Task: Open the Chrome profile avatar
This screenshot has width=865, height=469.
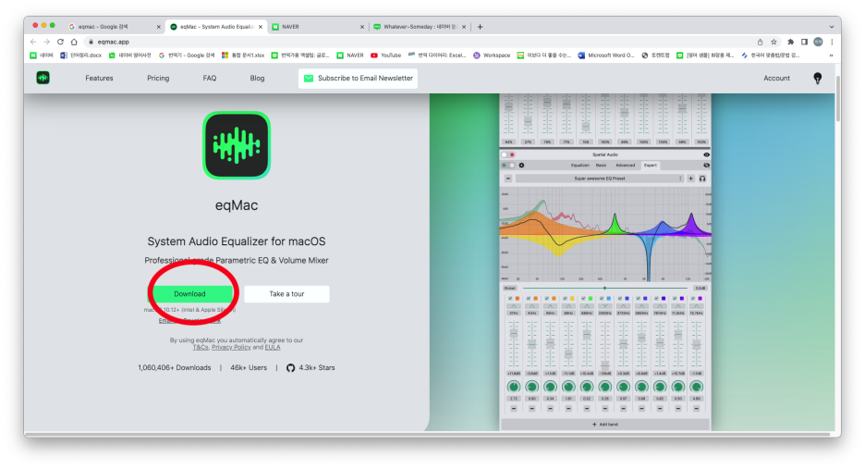Action: [818, 42]
